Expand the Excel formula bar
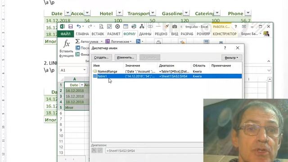Viewport: 288px width, 162px height. click(x=269, y=70)
